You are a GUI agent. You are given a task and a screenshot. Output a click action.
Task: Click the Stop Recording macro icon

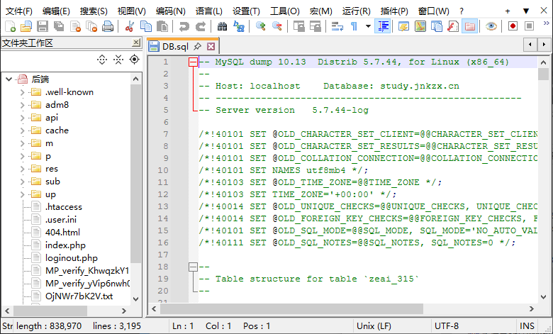pos(529,26)
